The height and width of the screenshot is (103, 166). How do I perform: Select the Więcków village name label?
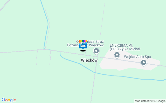89,60
